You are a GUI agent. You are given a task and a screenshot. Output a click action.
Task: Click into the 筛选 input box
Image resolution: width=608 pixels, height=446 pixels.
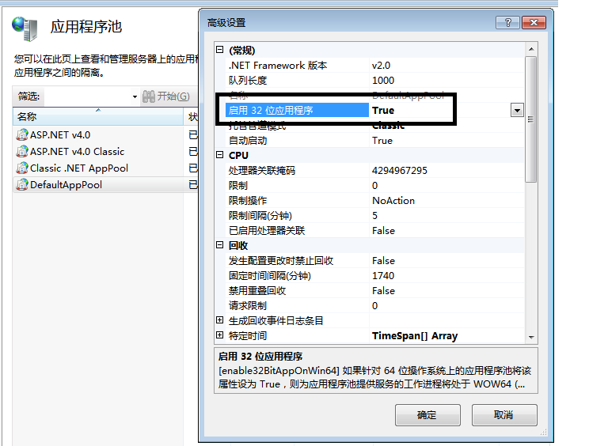[87, 96]
